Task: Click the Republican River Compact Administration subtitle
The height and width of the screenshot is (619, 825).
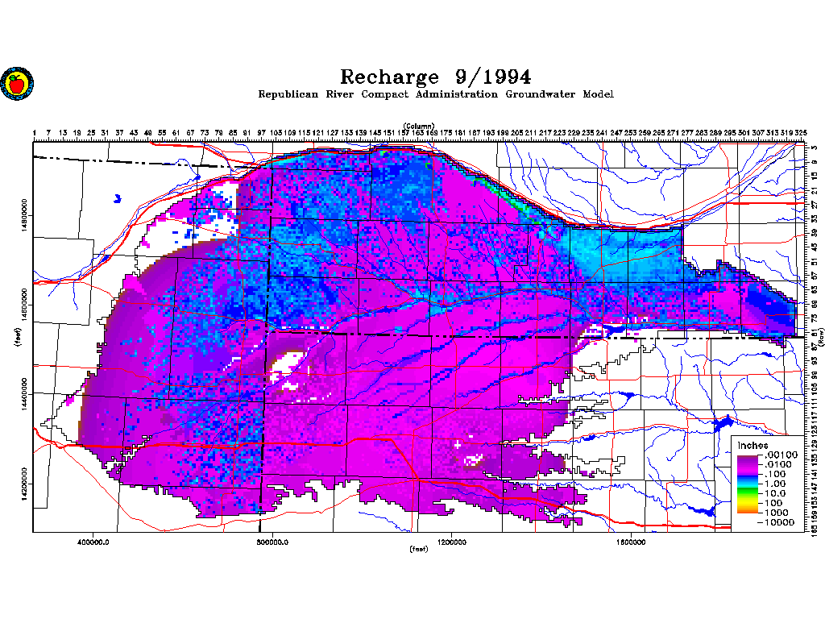Action: (x=435, y=94)
